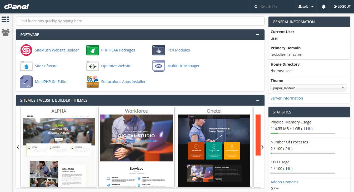The height and width of the screenshot is (192, 354).
Task: Open the PHP PEAR Packages link
Action: click(x=118, y=50)
